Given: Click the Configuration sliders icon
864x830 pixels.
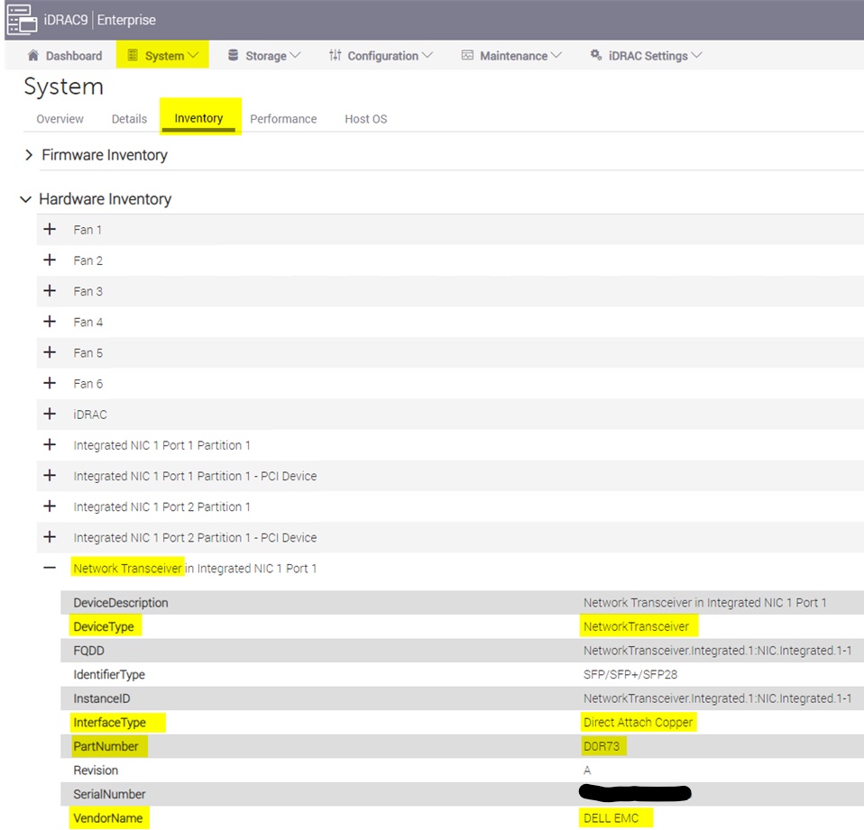Looking at the screenshot, I should point(335,55).
